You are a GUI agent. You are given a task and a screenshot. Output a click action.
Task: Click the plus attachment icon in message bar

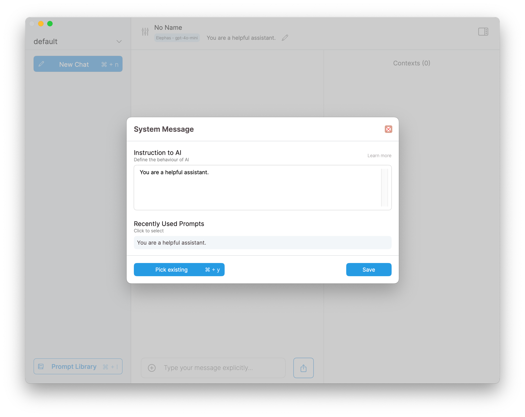pyautogui.click(x=152, y=368)
